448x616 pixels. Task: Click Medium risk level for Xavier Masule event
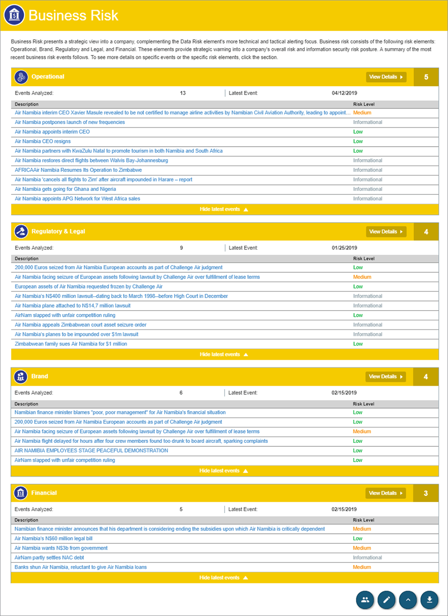(x=362, y=113)
